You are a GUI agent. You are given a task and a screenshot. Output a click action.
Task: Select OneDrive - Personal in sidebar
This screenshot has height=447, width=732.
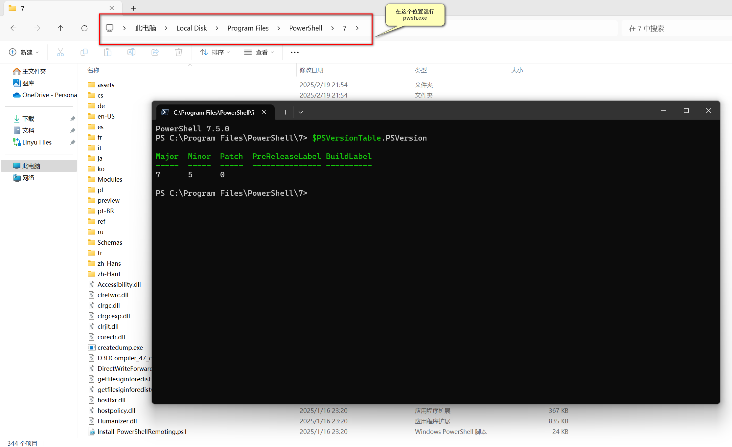[45, 95]
